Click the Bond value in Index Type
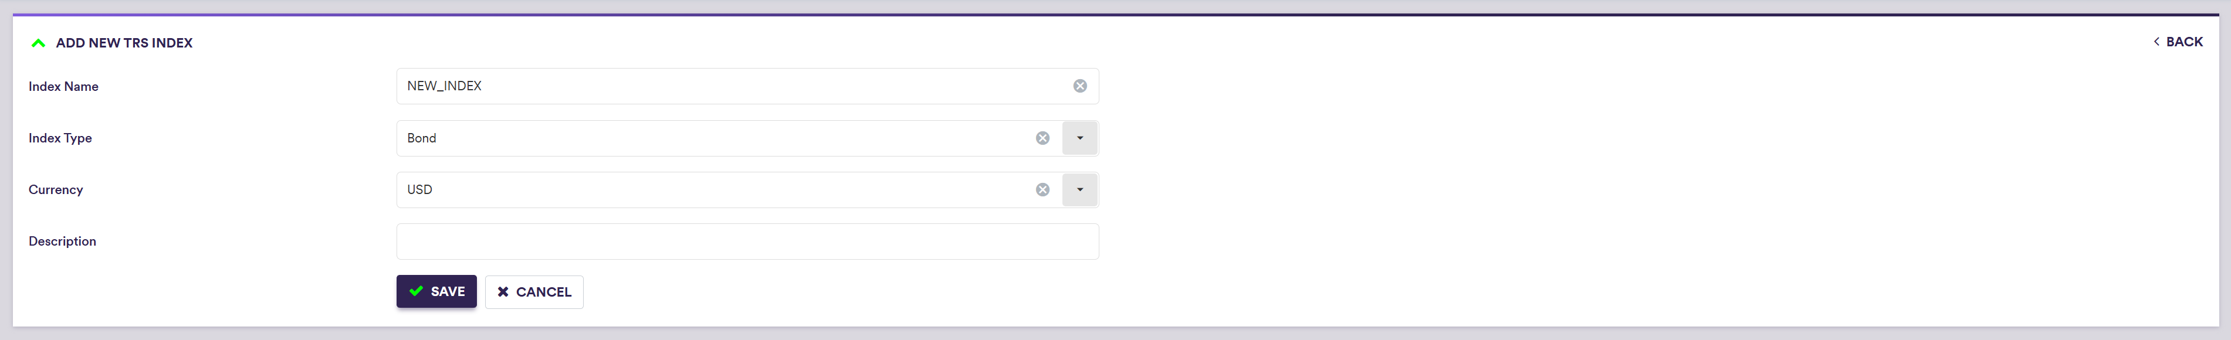The width and height of the screenshot is (2231, 340). [422, 138]
